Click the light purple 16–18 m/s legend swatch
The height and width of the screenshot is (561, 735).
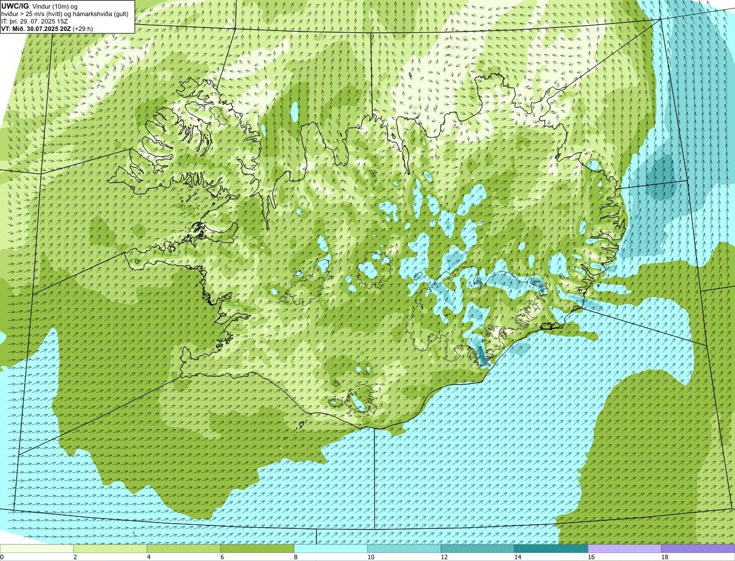(625, 549)
